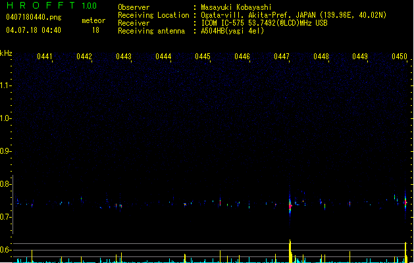Click the meteor echo just before 0450 at the right edge

(x=405, y=203)
